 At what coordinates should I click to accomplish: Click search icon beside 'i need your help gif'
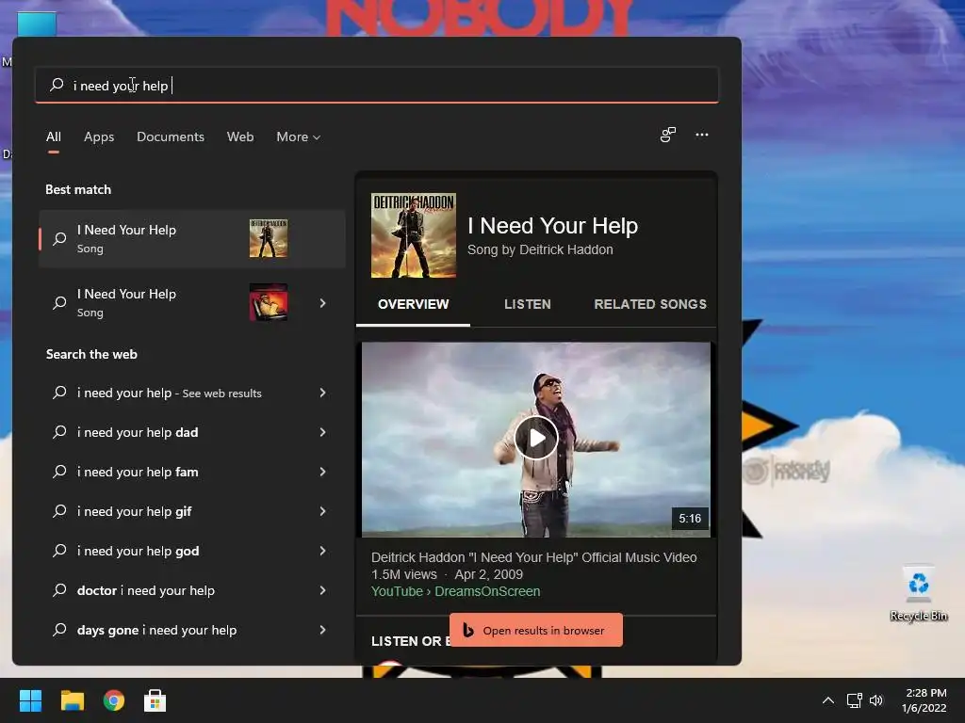pyautogui.click(x=59, y=511)
